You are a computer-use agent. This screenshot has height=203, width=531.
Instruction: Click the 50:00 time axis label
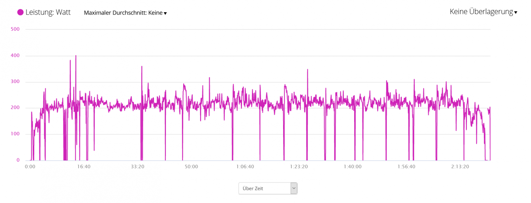(x=191, y=167)
